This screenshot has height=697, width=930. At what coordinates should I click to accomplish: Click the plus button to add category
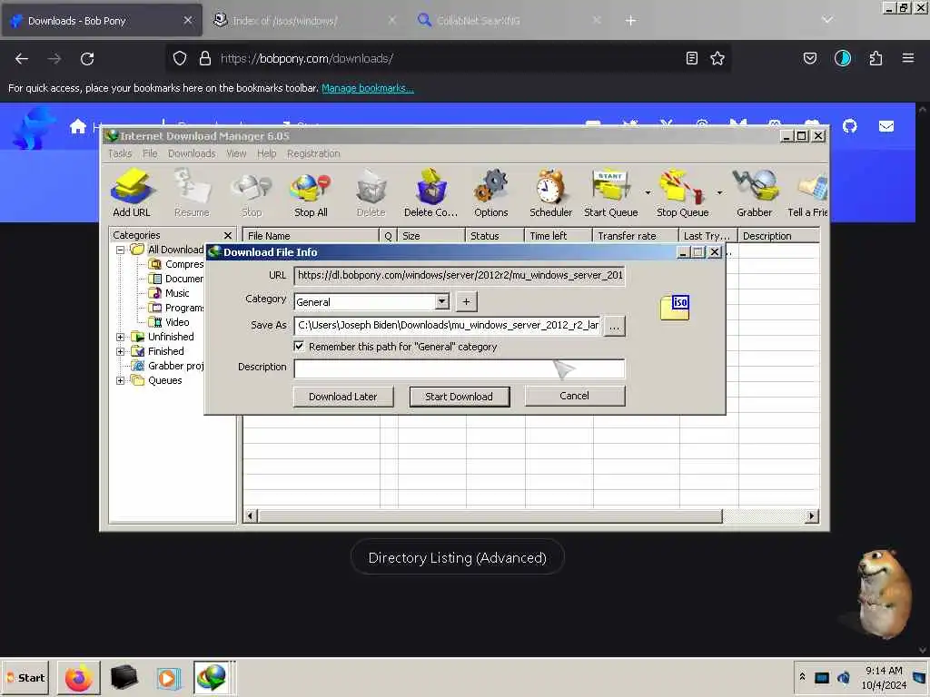click(x=466, y=301)
